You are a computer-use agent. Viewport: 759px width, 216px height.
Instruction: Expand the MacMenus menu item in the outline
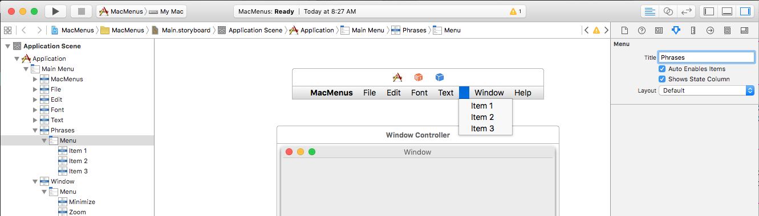35,79
